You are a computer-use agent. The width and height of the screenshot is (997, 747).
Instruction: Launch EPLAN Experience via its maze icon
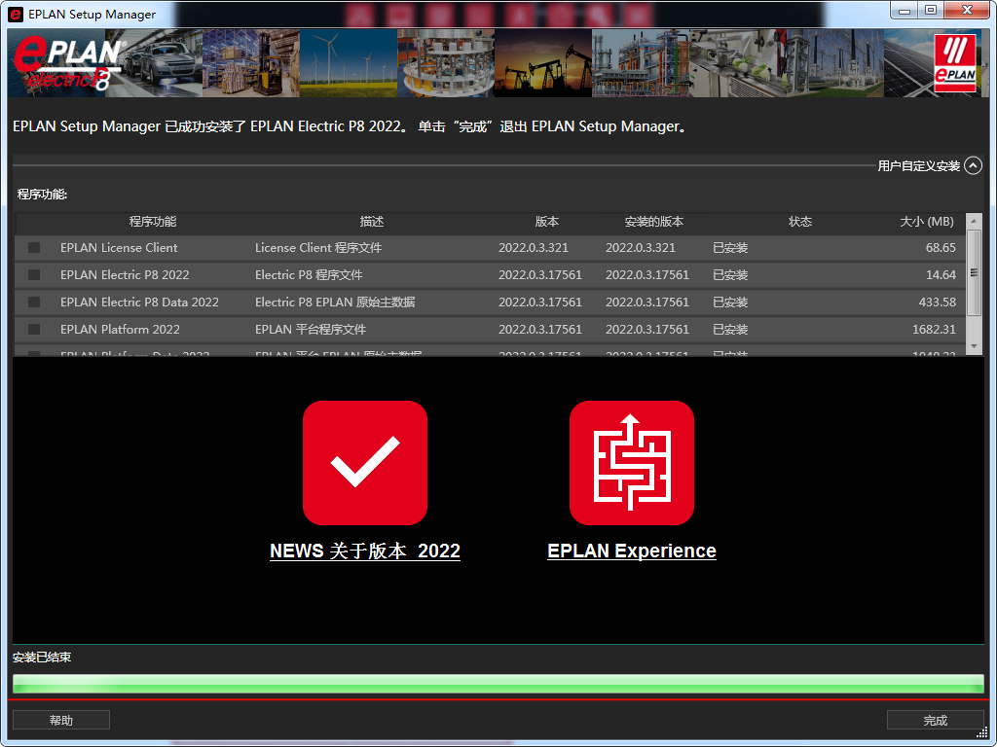631,462
